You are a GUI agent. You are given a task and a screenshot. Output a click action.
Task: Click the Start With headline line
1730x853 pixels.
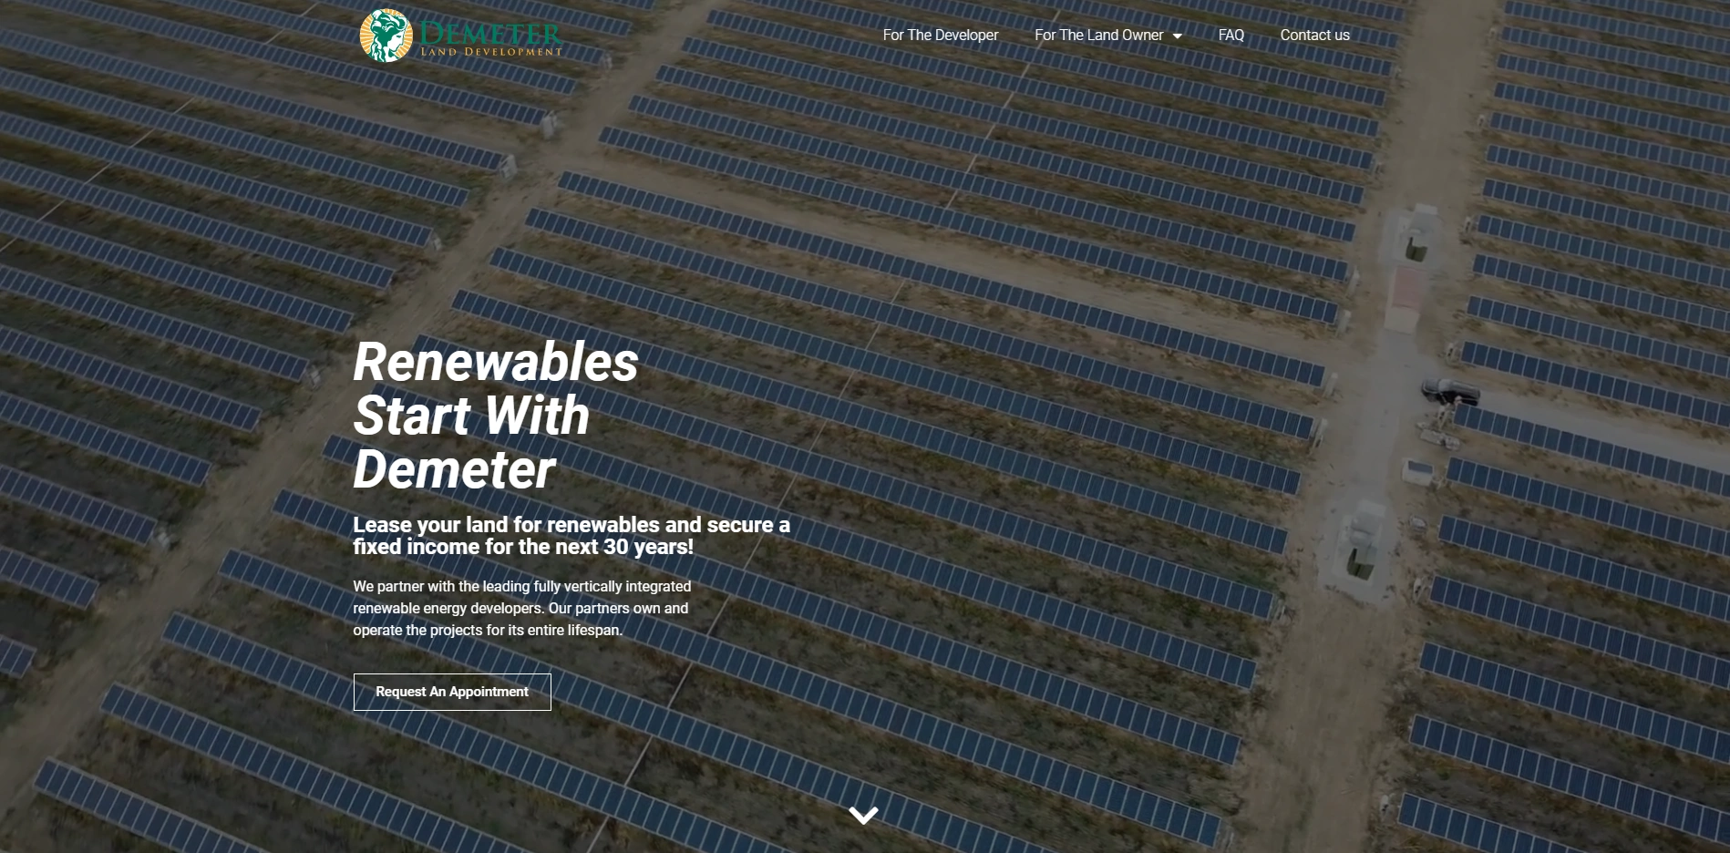click(471, 416)
